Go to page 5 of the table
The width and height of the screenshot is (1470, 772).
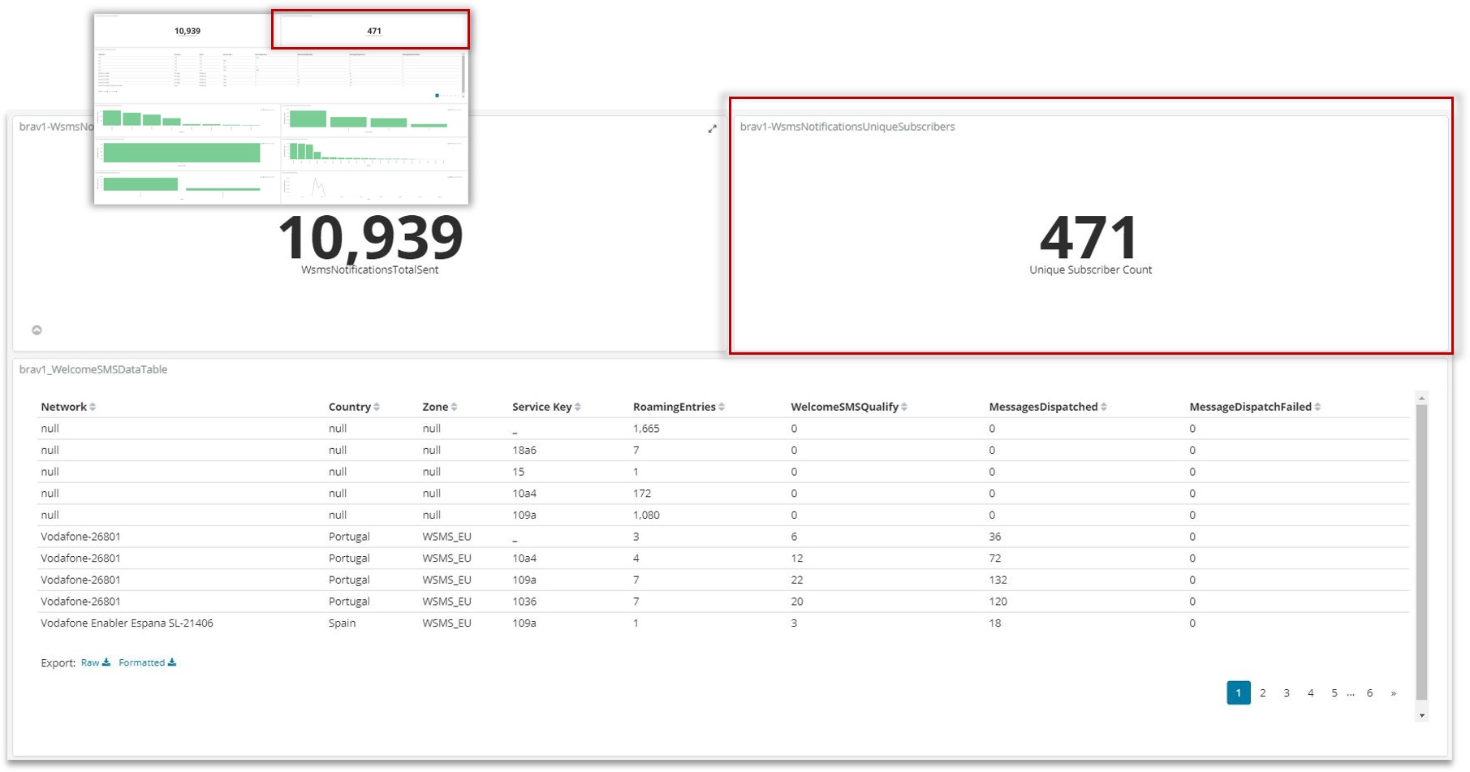point(1334,693)
